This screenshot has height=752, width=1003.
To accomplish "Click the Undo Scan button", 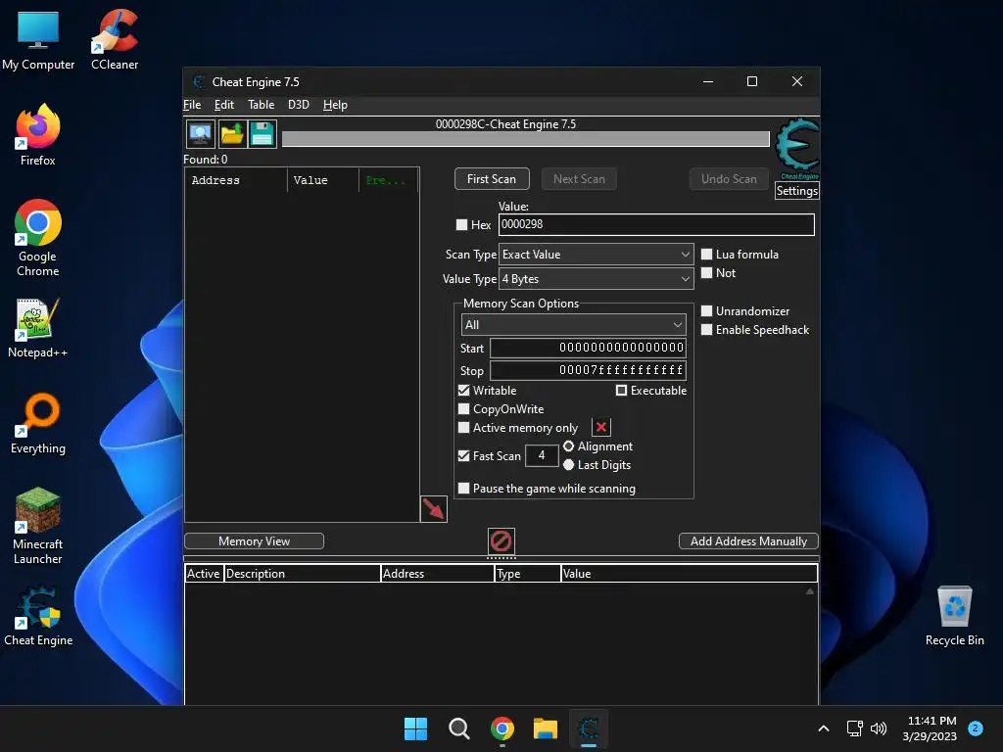I will point(729,179).
